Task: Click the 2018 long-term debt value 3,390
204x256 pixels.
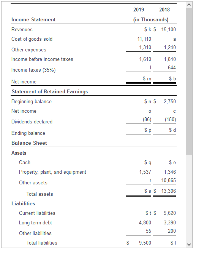Action: (170, 223)
